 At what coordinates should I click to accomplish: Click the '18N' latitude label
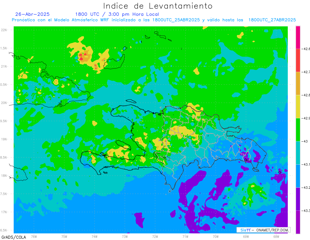tap(4, 176)
